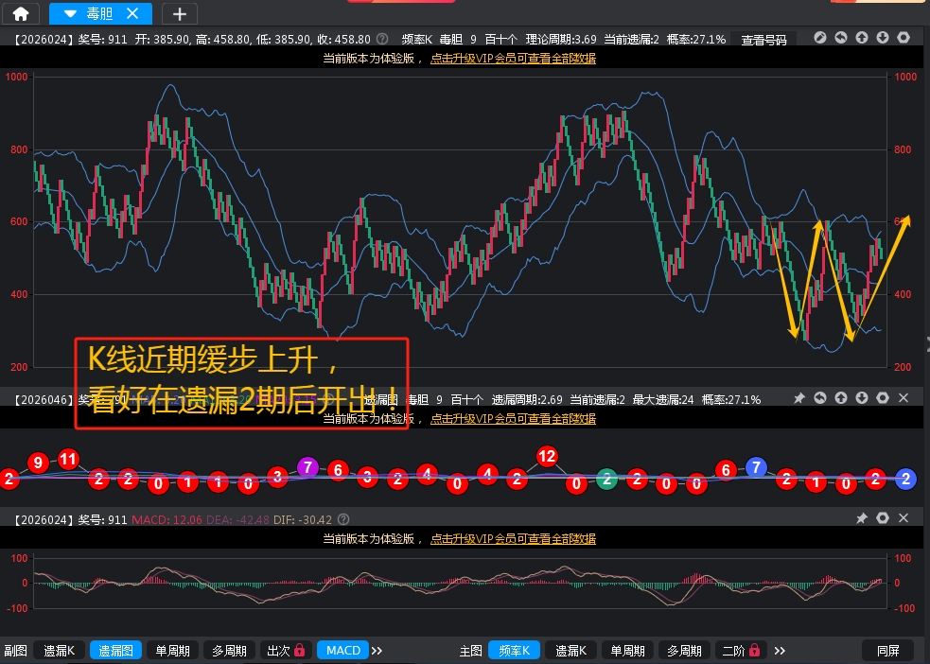Expand more 主图 options after 二阶

pos(780,651)
